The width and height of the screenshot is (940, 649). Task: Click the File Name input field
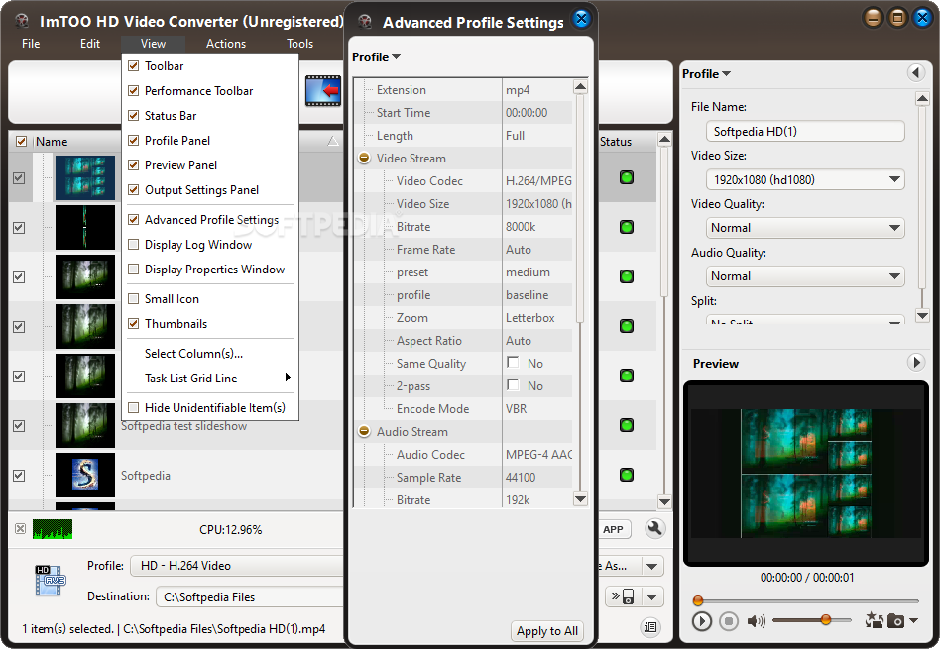click(x=805, y=131)
